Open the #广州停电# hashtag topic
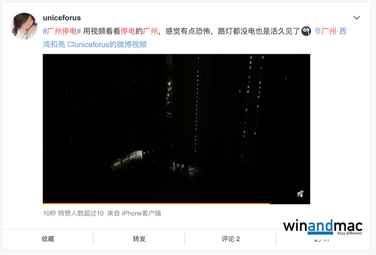This screenshot has height=255, width=376. coord(62,31)
